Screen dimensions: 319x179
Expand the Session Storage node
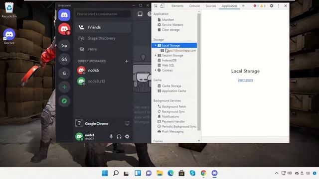[156, 55]
